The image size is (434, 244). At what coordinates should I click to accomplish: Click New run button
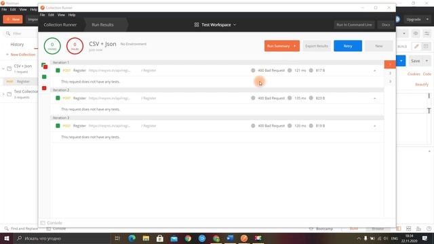379,46
